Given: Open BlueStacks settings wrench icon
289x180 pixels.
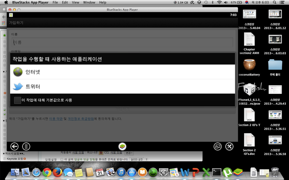Looking at the screenshot, I should click(229, 146).
